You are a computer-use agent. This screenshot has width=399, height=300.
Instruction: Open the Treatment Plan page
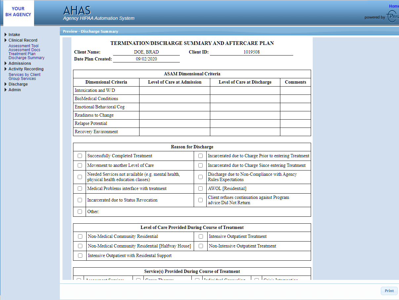click(22, 54)
